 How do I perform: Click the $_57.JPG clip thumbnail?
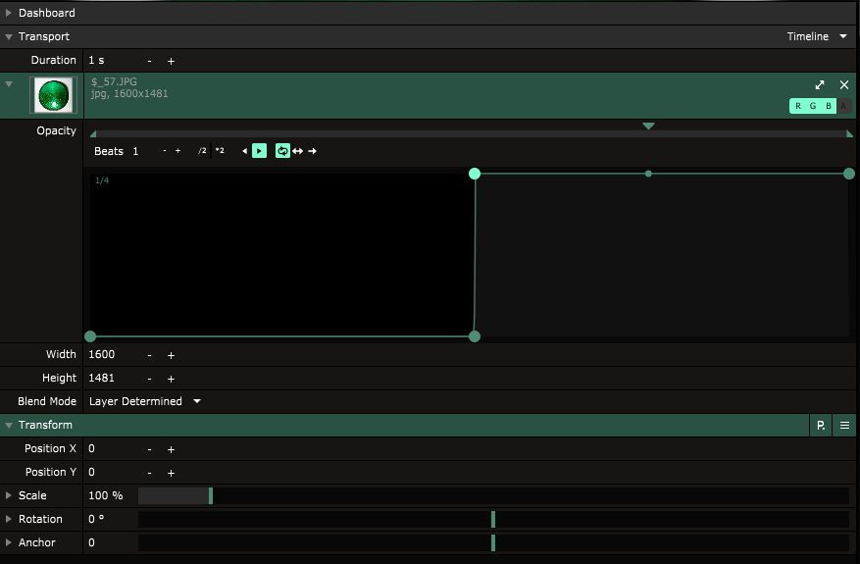tap(52, 95)
